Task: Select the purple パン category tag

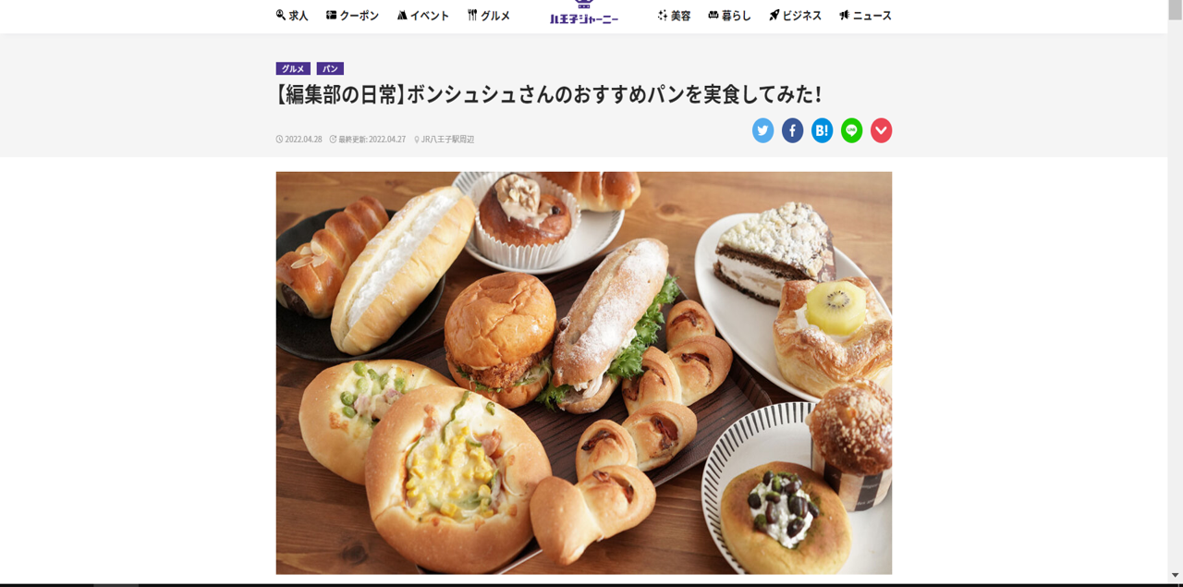Action: 330,68
